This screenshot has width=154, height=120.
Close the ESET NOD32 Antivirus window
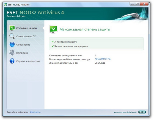144,4
